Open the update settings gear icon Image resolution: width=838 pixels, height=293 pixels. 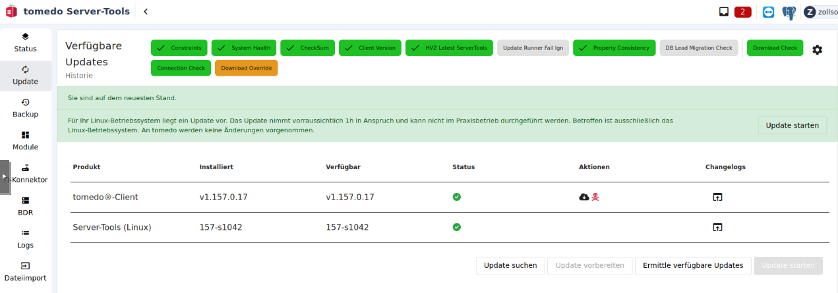coord(817,49)
